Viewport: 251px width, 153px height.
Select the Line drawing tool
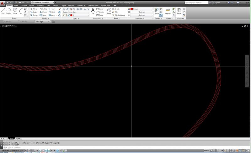[3, 11]
